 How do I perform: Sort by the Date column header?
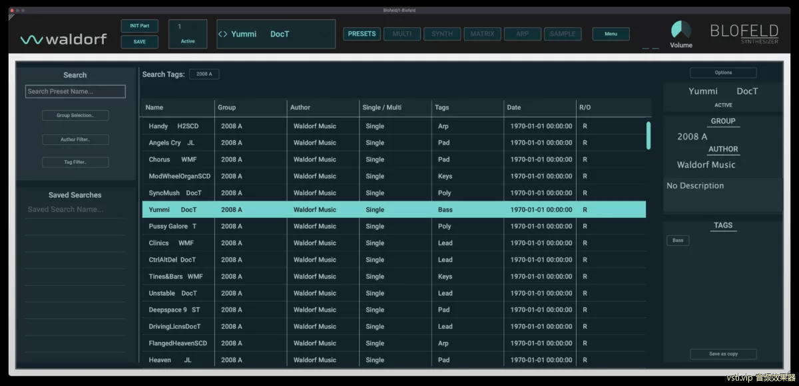pyautogui.click(x=540, y=108)
